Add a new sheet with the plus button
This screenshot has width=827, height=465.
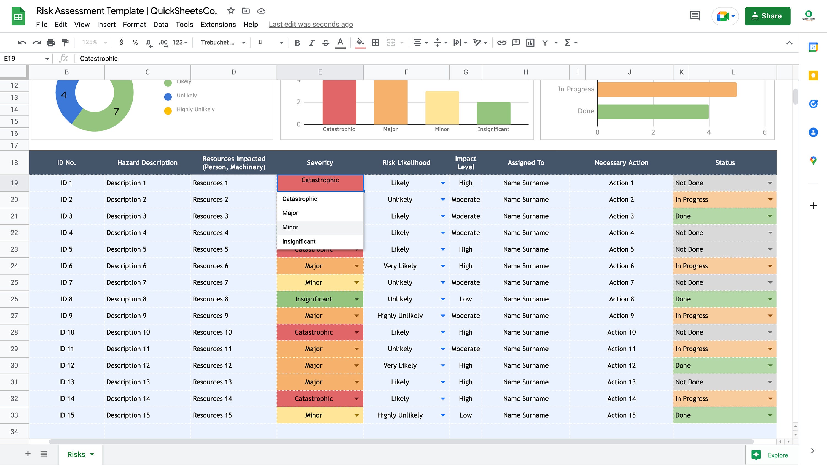(28, 454)
